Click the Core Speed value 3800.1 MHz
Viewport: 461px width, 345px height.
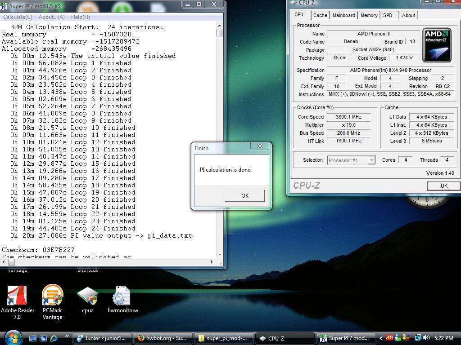348,117
